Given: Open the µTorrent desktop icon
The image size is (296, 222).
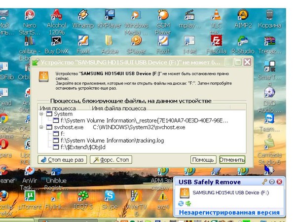Looking at the screenshot, I should tap(30, 200).
